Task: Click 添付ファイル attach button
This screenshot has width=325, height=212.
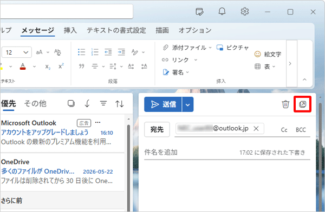Action: (186, 48)
